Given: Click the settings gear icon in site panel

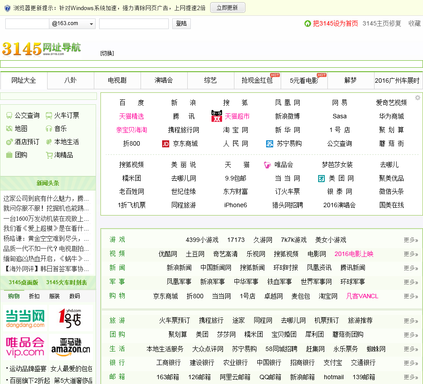Looking at the screenshot, I should pos(418,98).
